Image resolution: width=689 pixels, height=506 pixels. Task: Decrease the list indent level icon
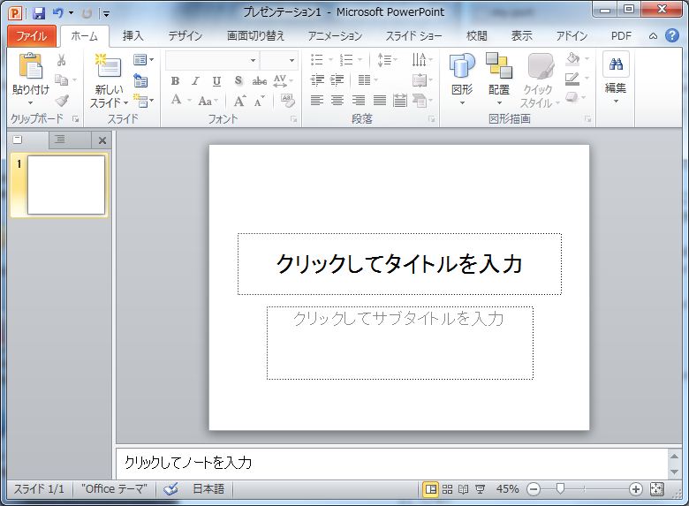(x=317, y=80)
